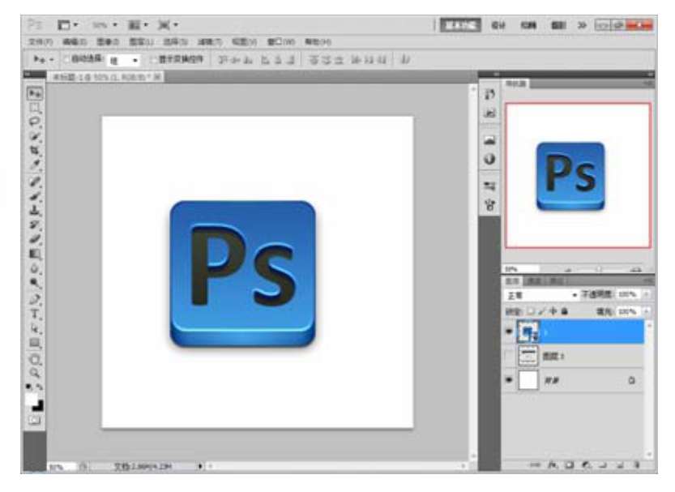Open Move tool preset picker arrow
Image resolution: width=675 pixels, height=492 pixels.
tap(52, 59)
